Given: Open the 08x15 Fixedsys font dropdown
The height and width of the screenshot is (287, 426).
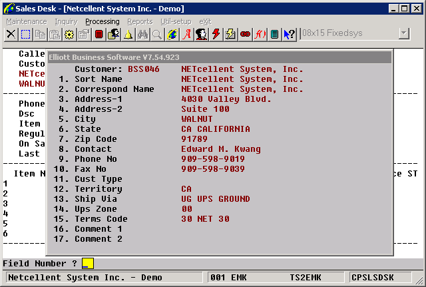Looking at the screenshot, I should 404,33.
